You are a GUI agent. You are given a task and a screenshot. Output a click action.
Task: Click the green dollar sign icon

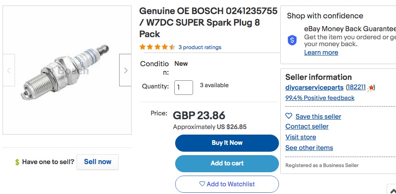click(17, 162)
